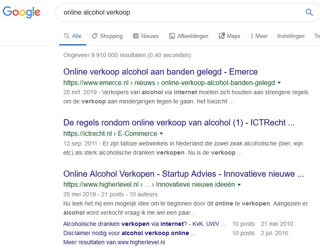
Task: Click the date '21 mei 2010'
Action: (277, 224)
